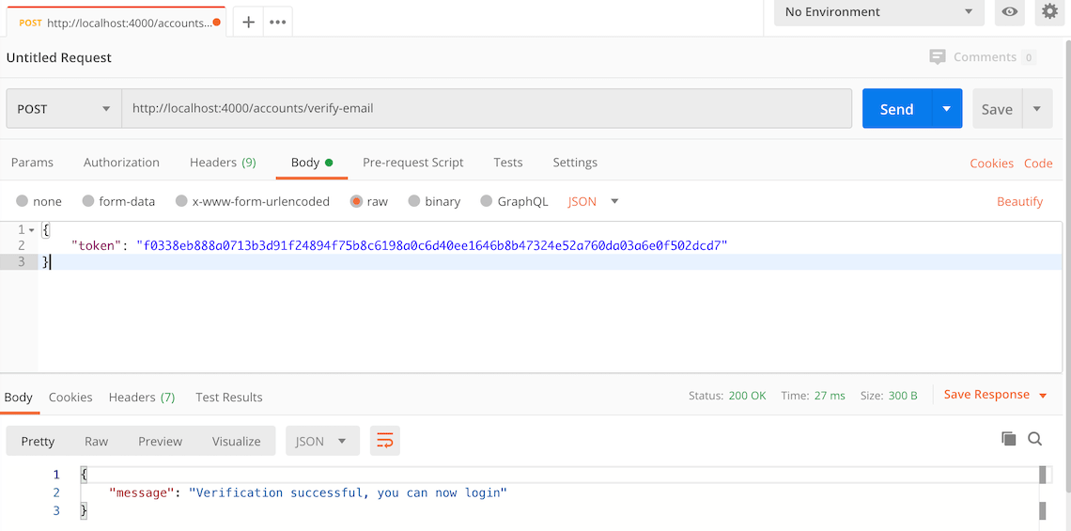Select the none body type radio
The image size is (1071, 531).
click(22, 201)
